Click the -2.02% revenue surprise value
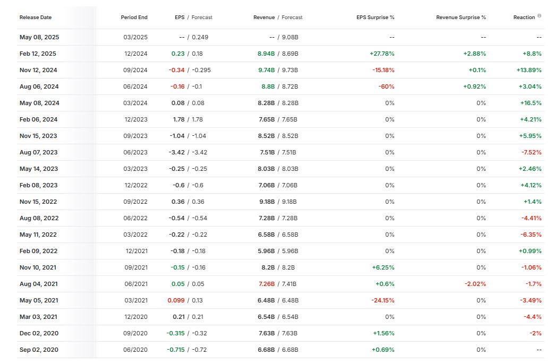The height and width of the screenshot is (364, 554). 475,284
